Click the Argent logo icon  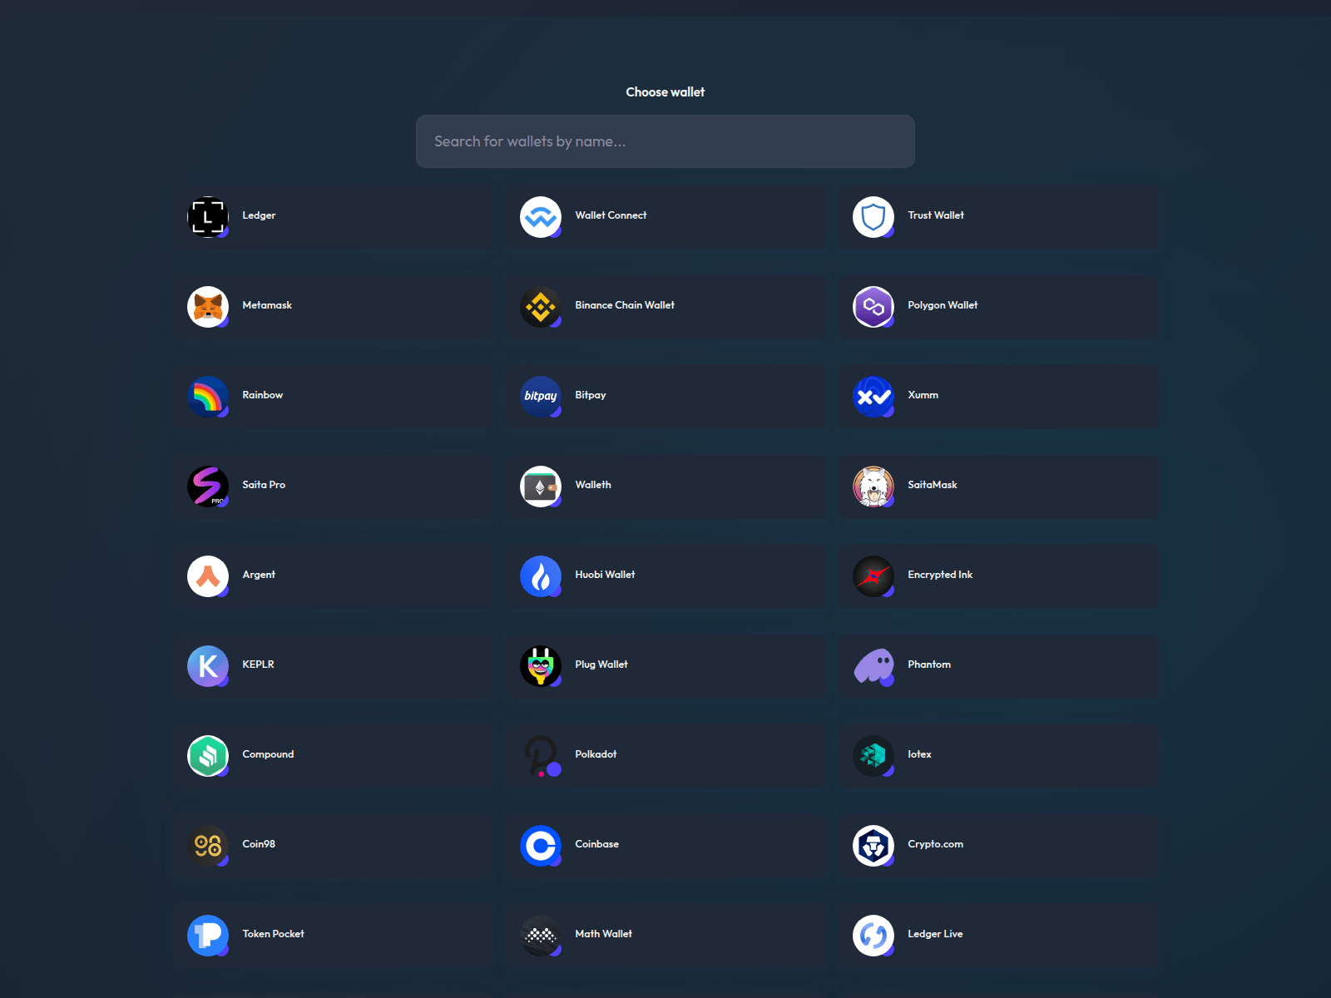coord(208,576)
